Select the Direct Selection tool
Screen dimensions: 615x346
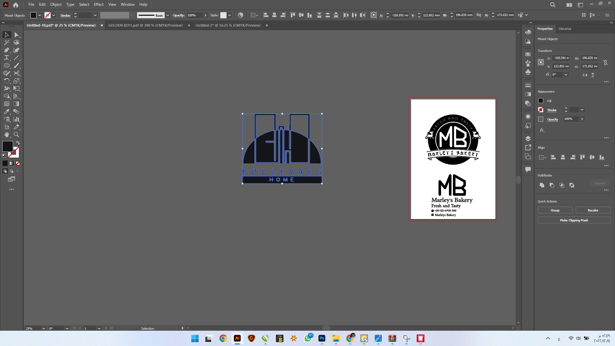pos(16,35)
